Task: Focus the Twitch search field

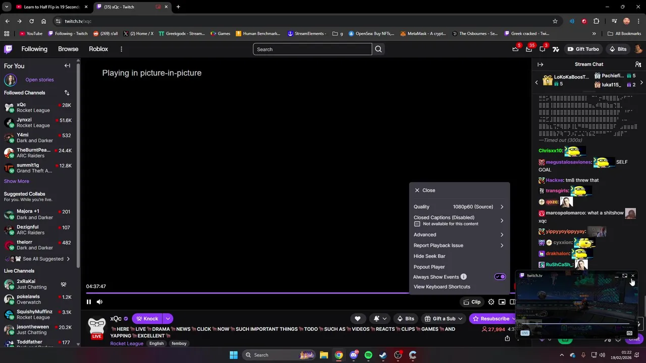Action: (312, 49)
